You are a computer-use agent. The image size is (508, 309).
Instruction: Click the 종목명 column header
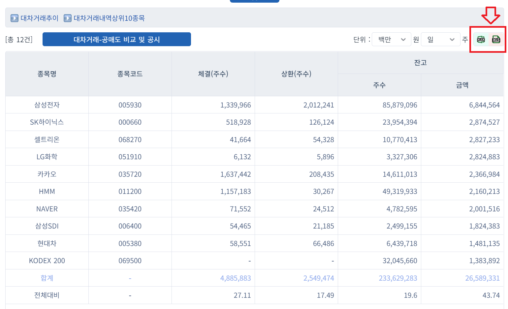pos(47,74)
